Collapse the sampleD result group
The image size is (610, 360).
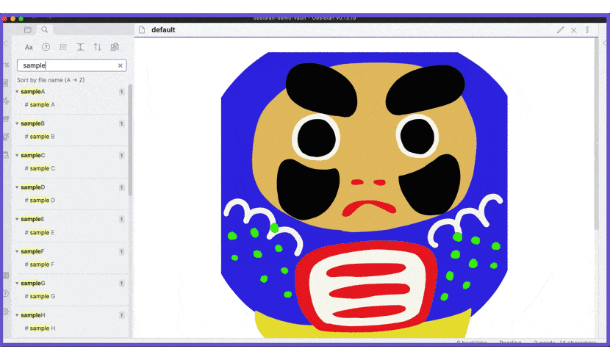[x=17, y=187]
